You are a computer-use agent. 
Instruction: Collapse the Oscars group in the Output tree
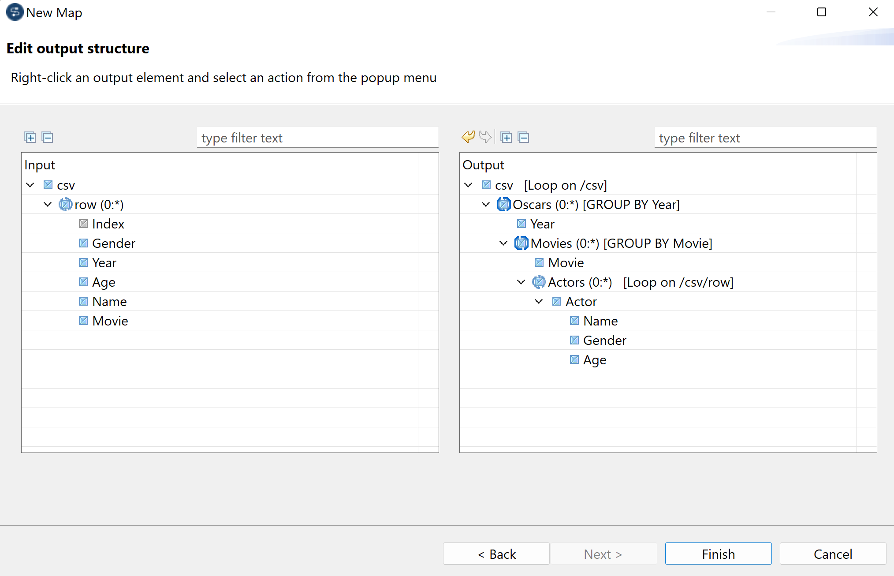pos(485,204)
